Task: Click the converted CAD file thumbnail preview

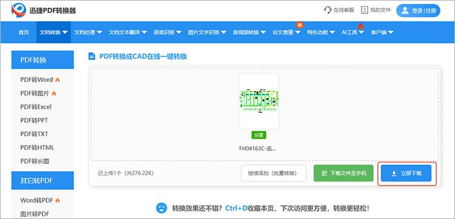Action: coord(259,101)
